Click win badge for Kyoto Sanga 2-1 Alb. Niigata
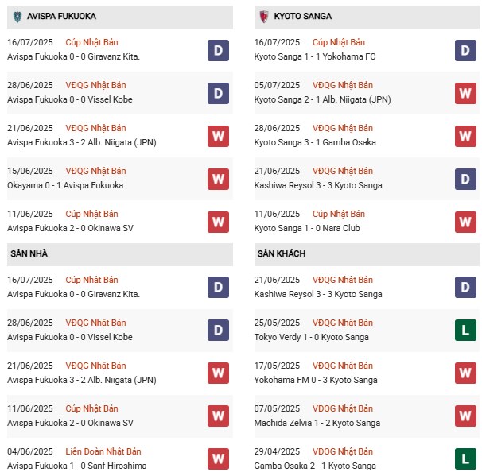Viewport: 482px width, 476px height. (465, 93)
